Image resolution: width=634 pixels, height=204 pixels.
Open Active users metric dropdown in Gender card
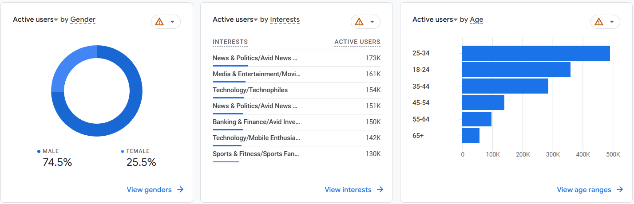pyautogui.click(x=56, y=20)
